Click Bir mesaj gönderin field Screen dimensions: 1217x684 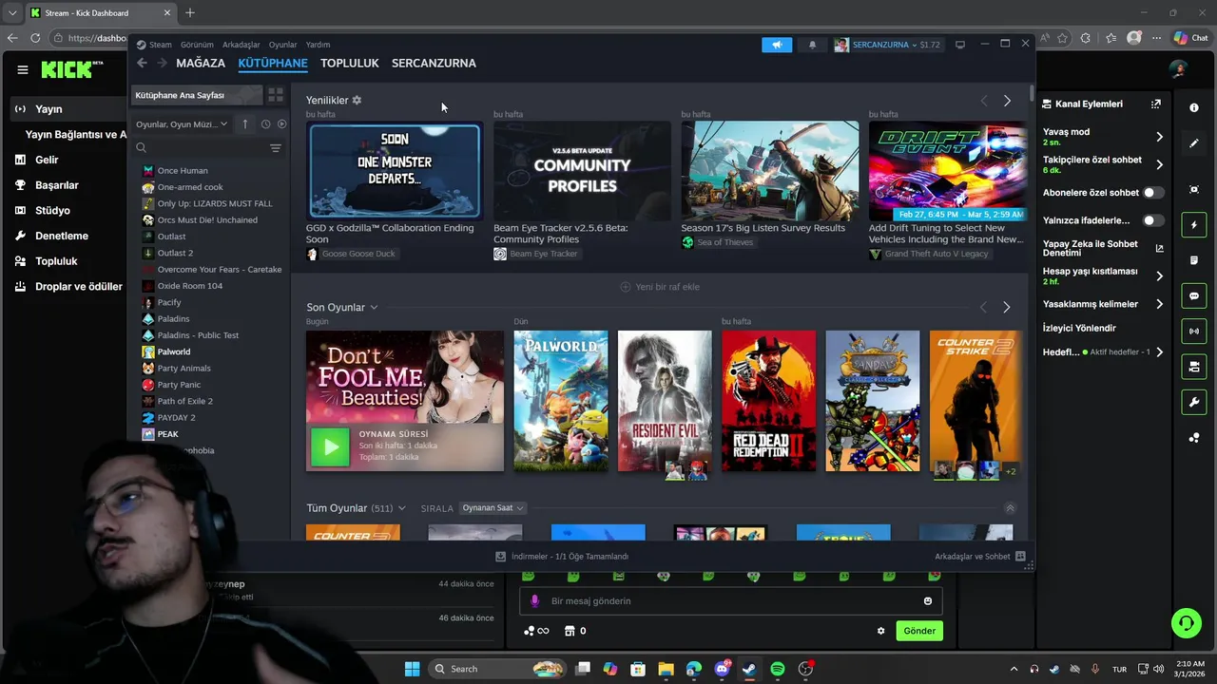point(730,600)
